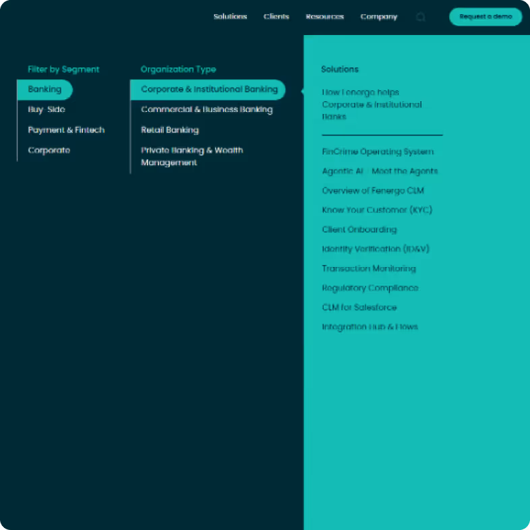Choose Commercial & Business Banking type
This screenshot has width=530, height=530.
point(206,109)
